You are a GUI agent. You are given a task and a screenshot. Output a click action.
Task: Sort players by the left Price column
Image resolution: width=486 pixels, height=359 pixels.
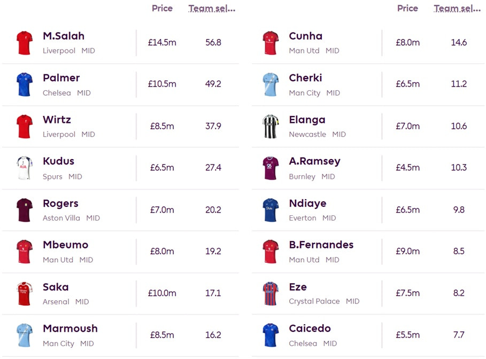tap(162, 8)
